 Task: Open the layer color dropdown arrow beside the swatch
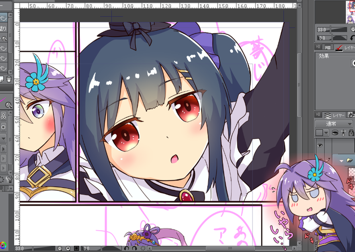click(x=326, y=133)
